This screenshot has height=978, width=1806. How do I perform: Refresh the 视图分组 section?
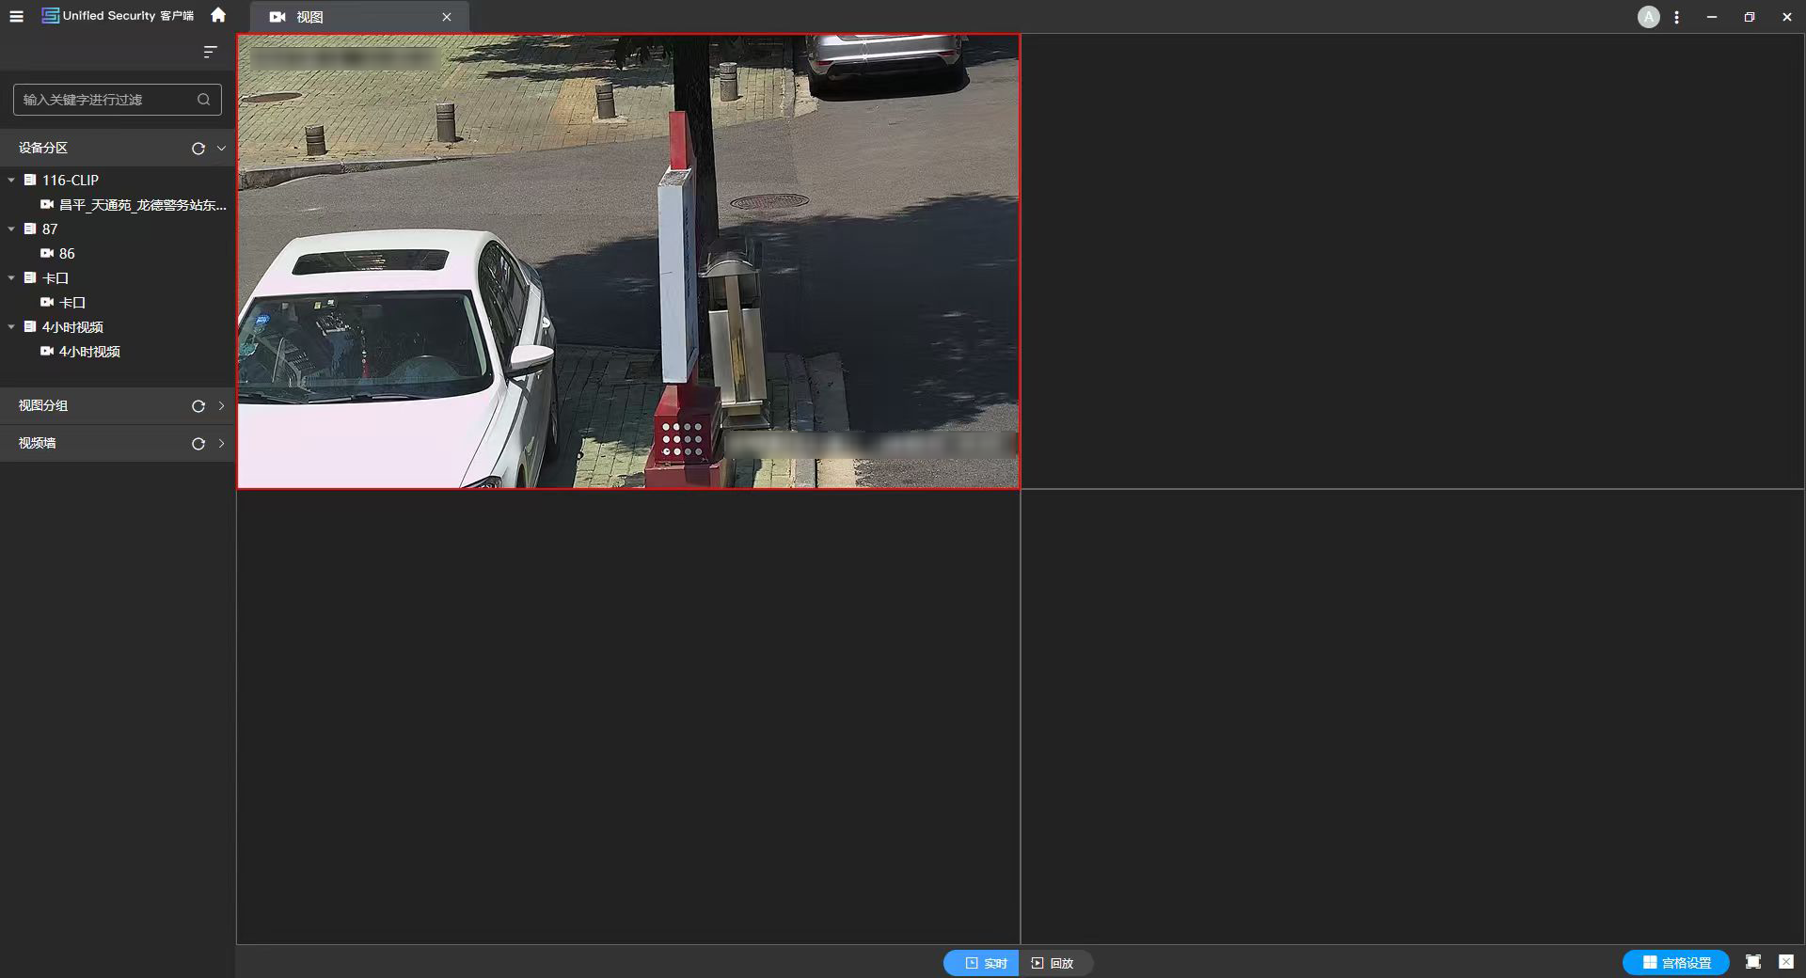(x=198, y=406)
